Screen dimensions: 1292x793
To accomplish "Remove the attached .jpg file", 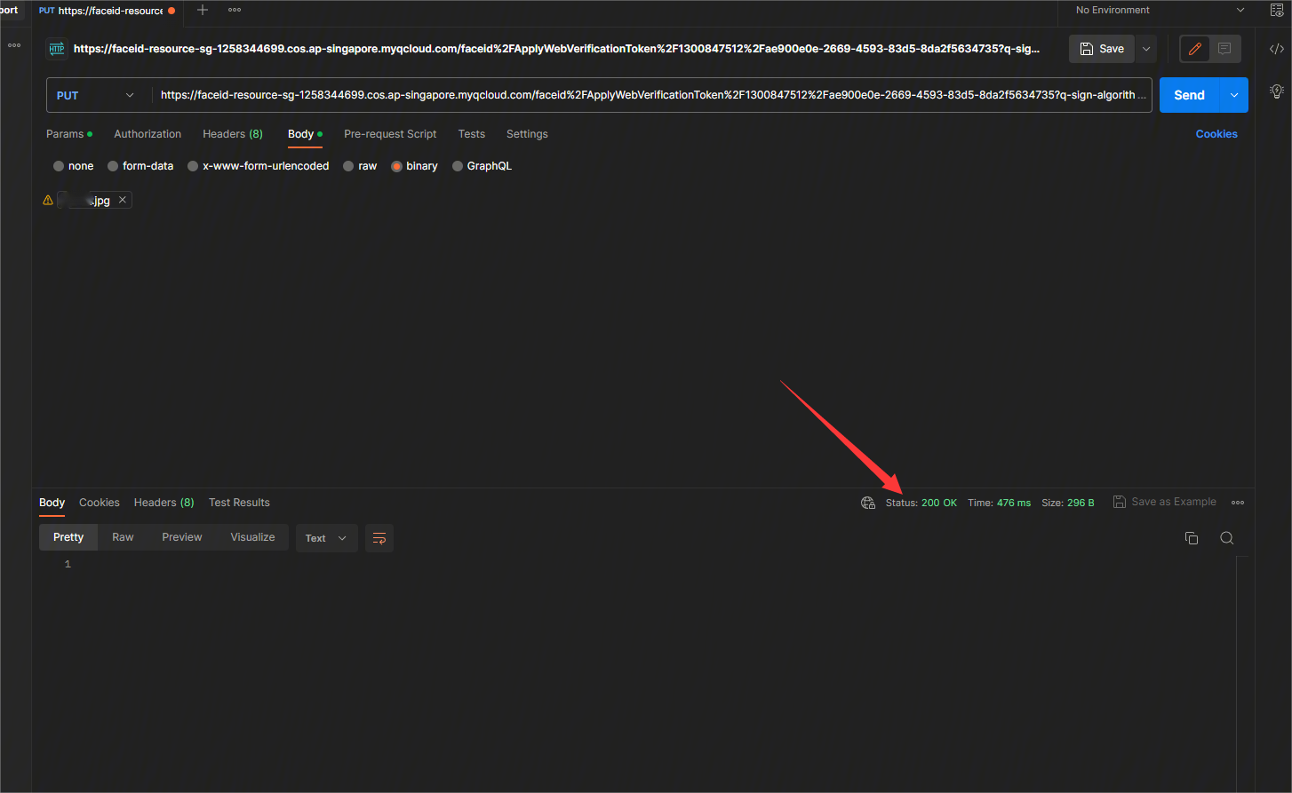I will click(123, 200).
